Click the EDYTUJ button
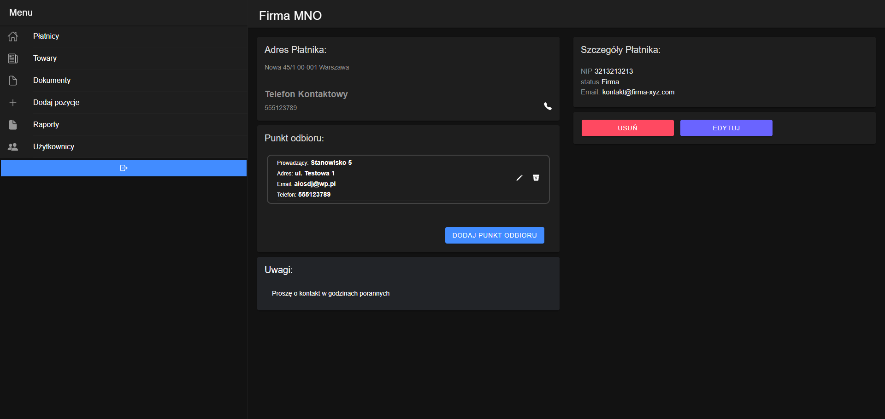This screenshot has height=419, width=885. [726, 128]
